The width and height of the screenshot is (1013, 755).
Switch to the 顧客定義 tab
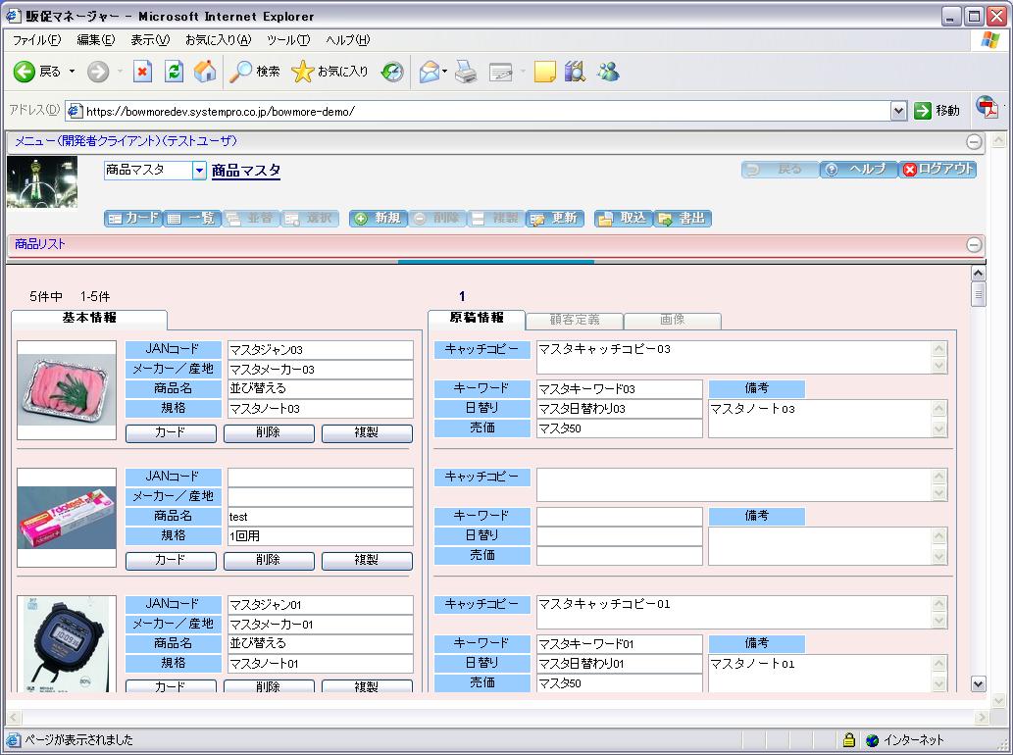574,320
